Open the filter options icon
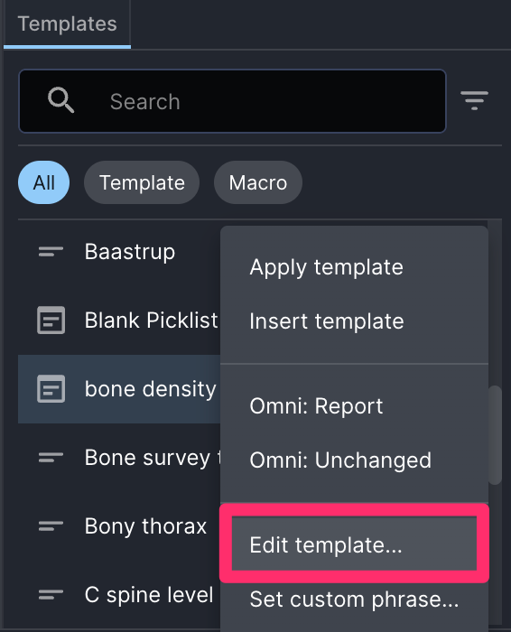The width and height of the screenshot is (511, 632). pos(474,100)
